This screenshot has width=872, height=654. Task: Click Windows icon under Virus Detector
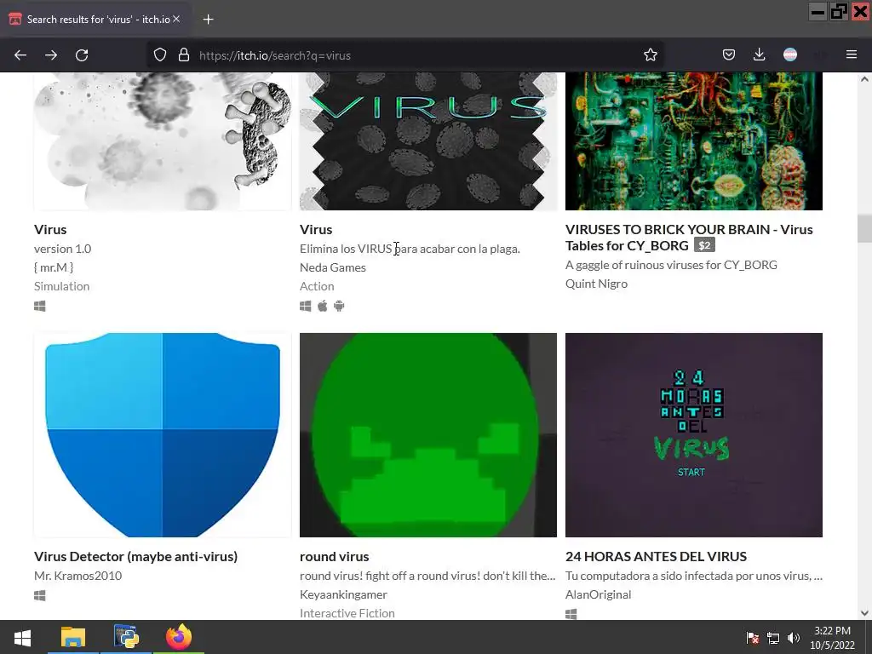pos(39,595)
